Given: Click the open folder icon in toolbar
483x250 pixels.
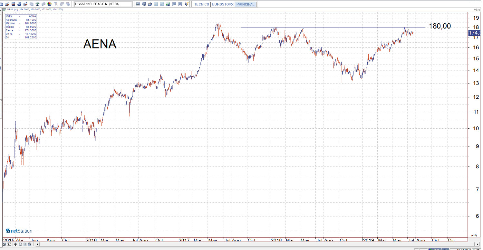Looking at the screenshot, I should 7,4.
